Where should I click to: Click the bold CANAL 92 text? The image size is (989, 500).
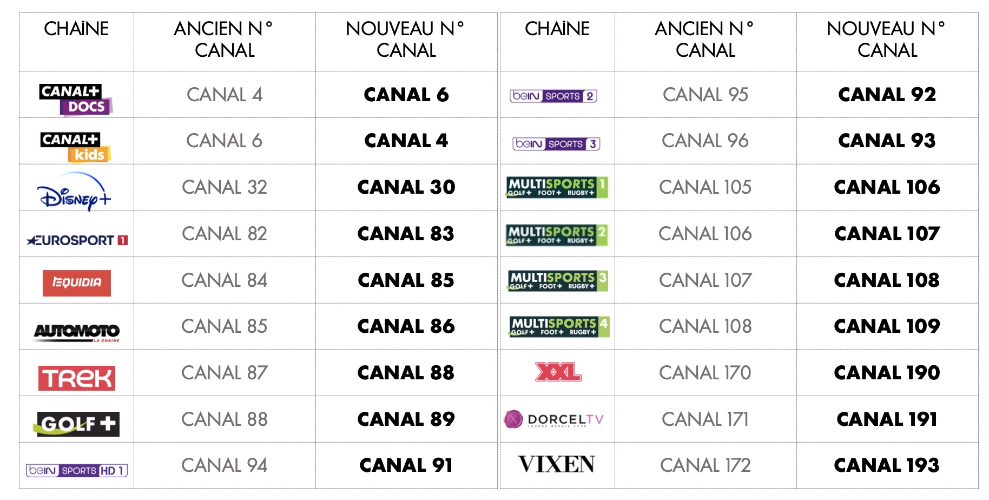(x=887, y=95)
